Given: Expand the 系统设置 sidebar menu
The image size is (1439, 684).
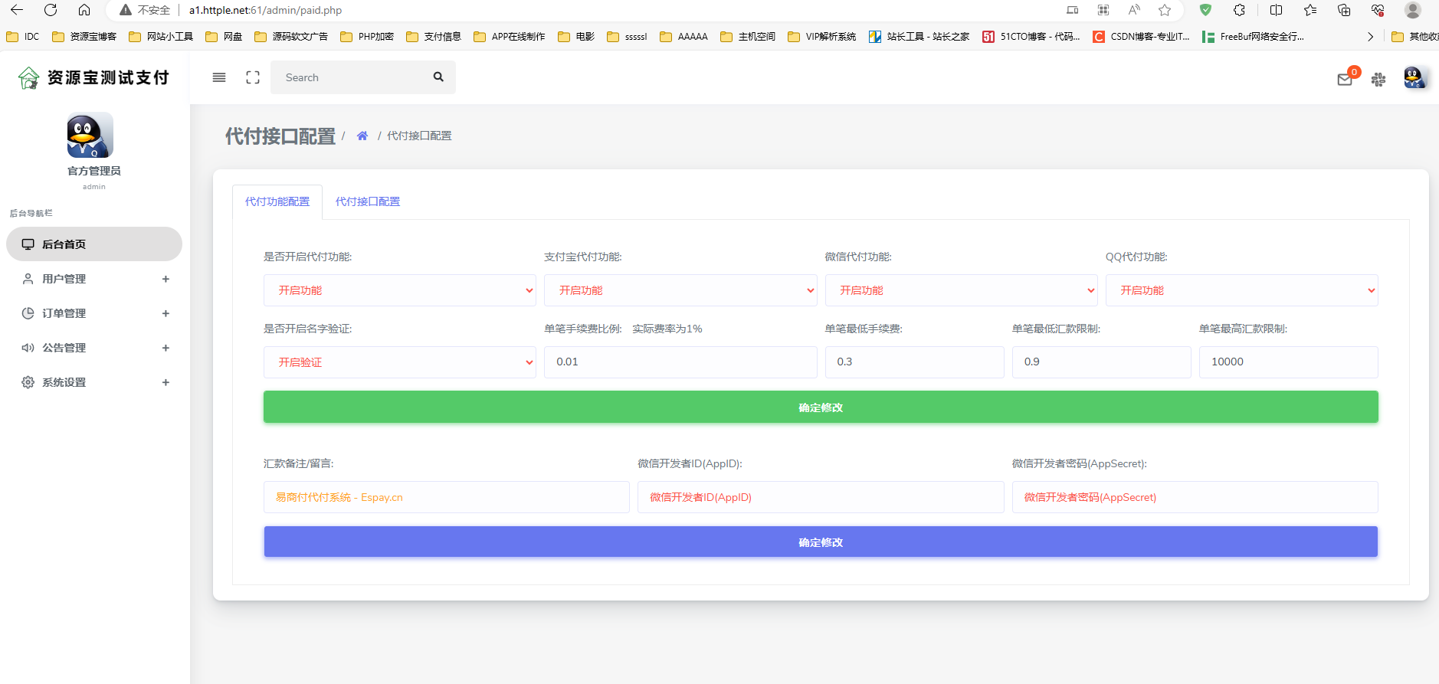Looking at the screenshot, I should 94,382.
